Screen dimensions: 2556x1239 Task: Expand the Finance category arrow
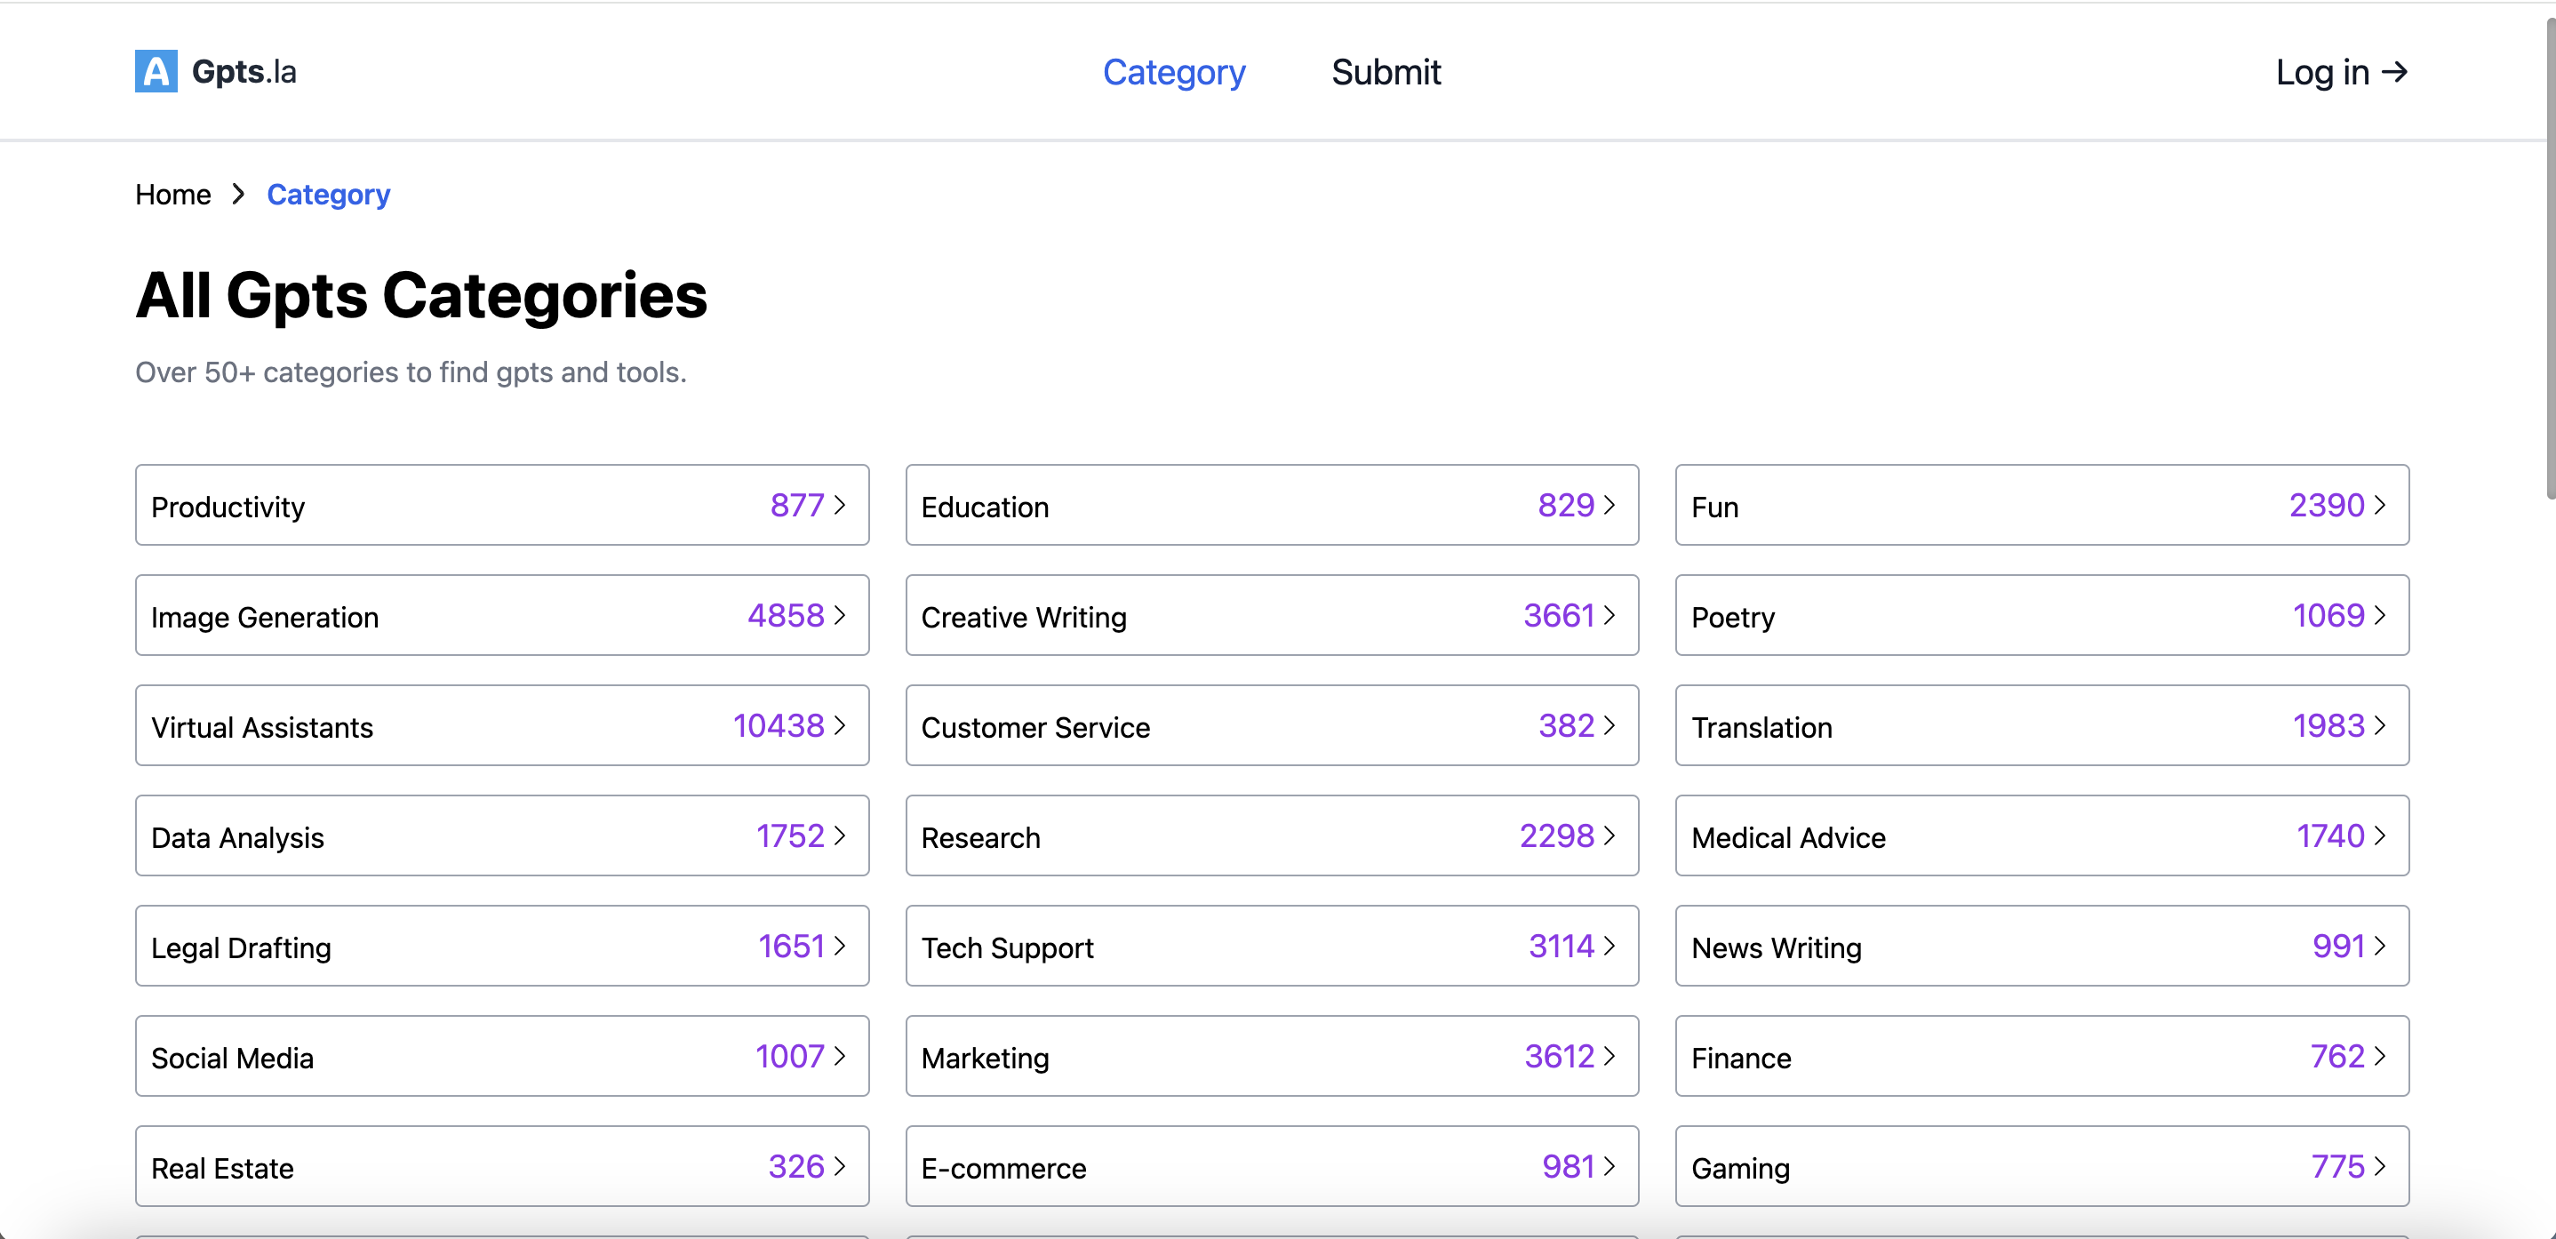click(x=2379, y=1056)
